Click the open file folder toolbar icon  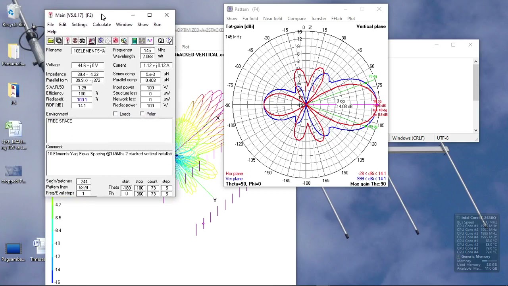tap(50, 41)
